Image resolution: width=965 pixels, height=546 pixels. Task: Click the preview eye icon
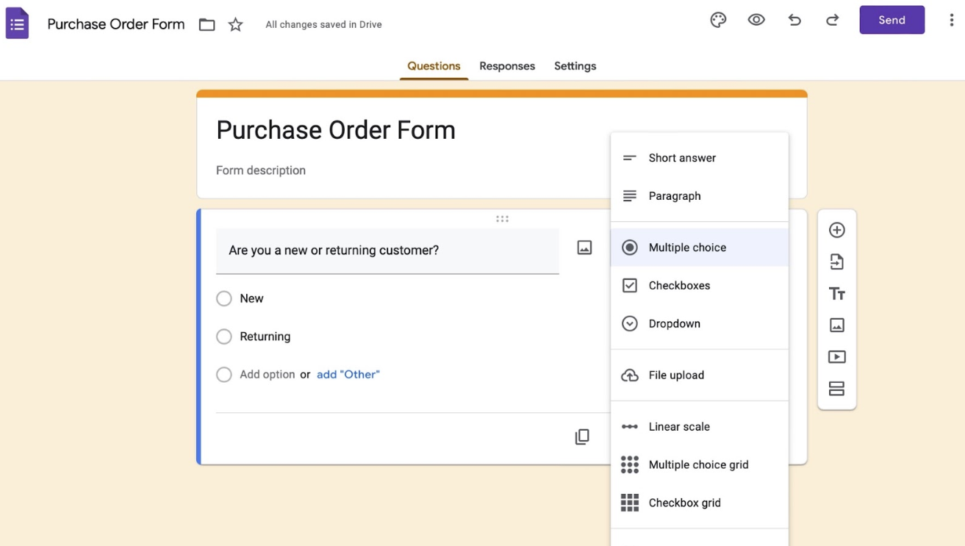coord(756,21)
